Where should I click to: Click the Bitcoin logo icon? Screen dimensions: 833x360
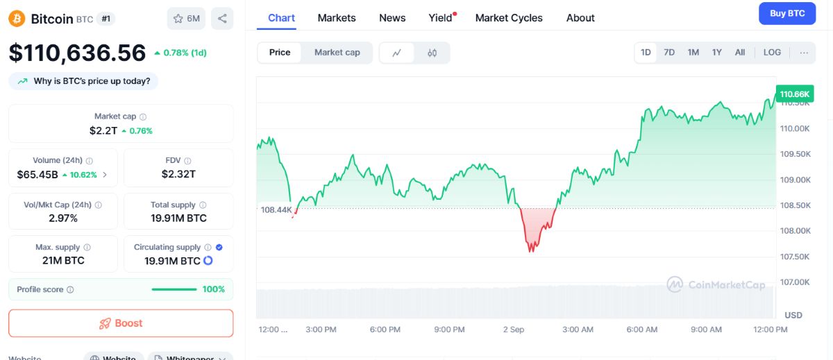(17, 19)
